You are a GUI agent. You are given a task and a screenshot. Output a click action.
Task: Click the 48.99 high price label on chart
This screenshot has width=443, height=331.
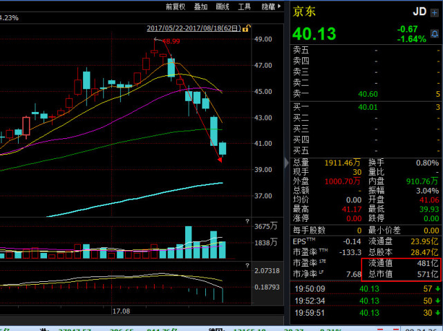(x=170, y=41)
